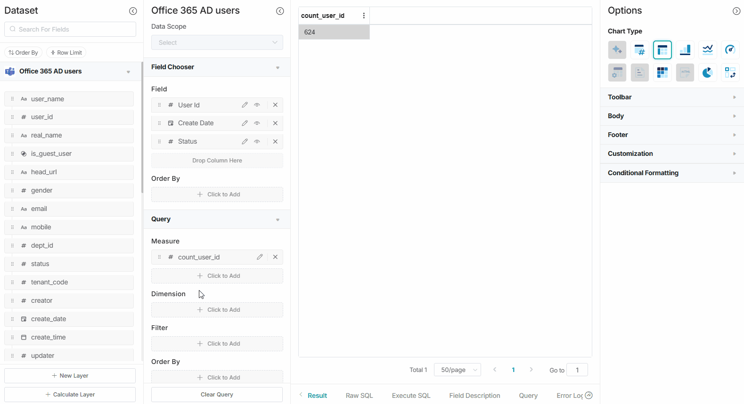This screenshot has width=744, height=404.
Task: Open the Field Description tab
Action: click(474, 396)
